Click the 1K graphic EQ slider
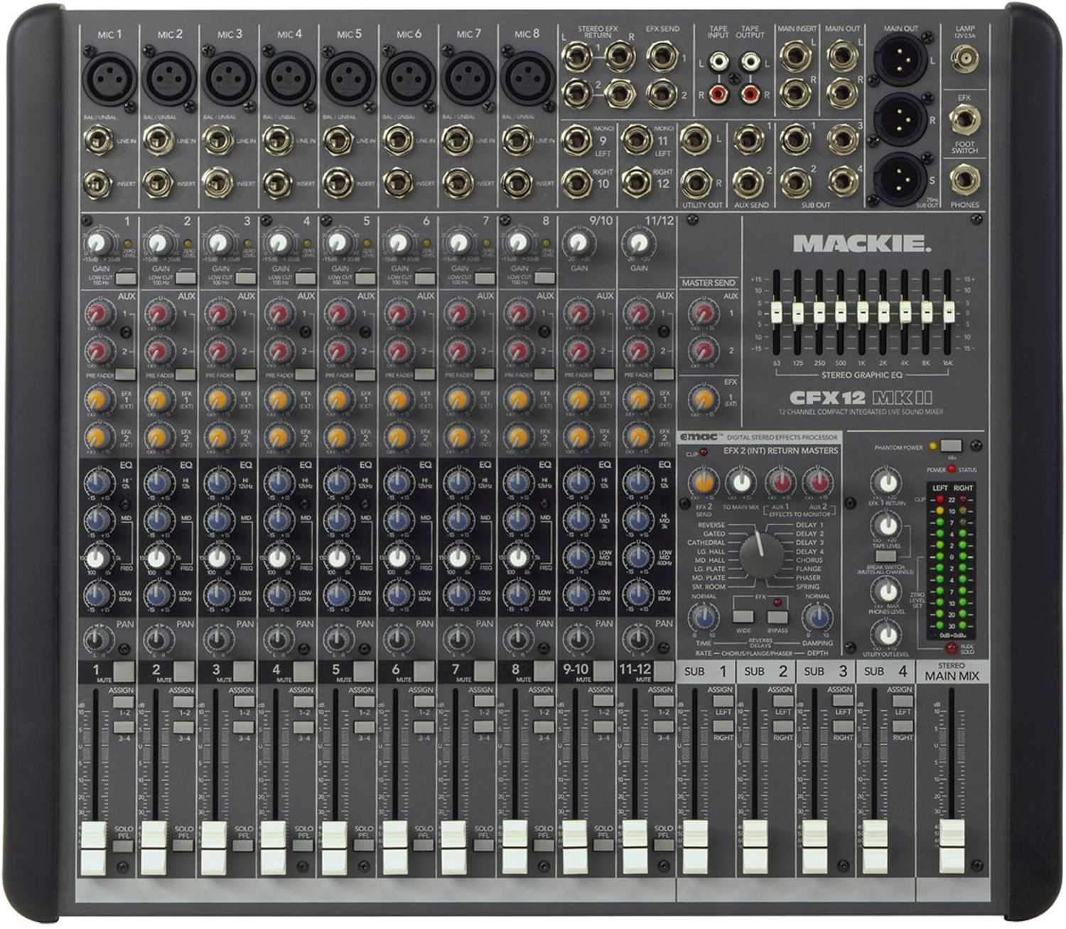Viewport: 1066px width, 929px height. click(x=863, y=310)
